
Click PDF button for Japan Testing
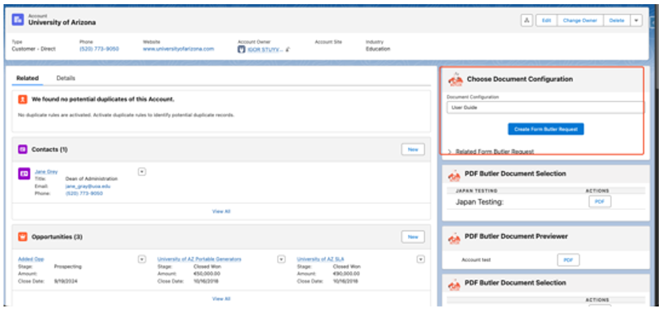(x=599, y=202)
